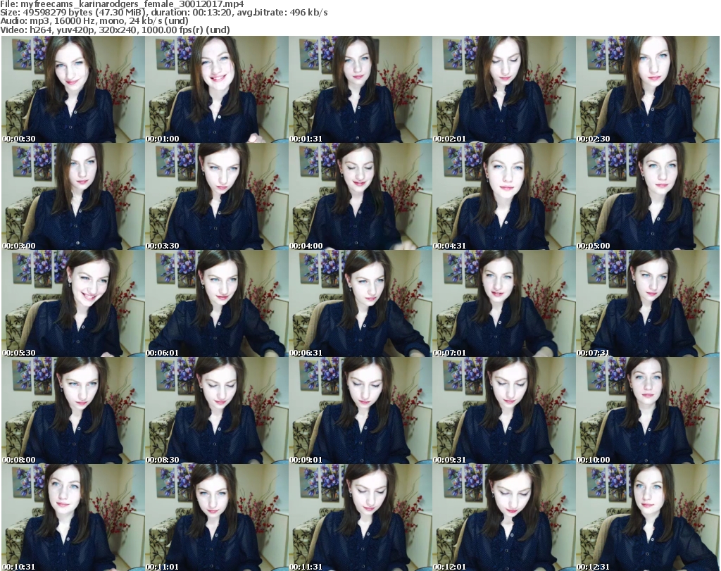Click the File name header line
Viewport: 721px width, 571px height.
click(122, 4)
